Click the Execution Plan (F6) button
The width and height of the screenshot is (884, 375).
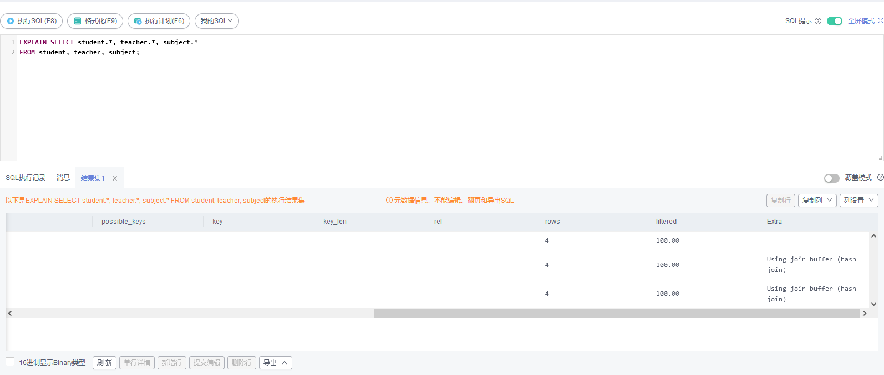point(159,21)
